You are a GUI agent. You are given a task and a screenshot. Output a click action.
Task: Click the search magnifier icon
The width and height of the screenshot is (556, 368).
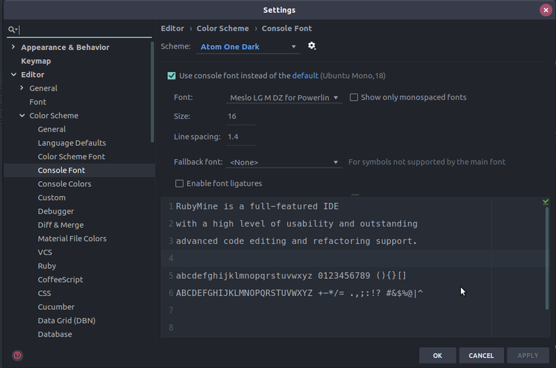click(12, 30)
